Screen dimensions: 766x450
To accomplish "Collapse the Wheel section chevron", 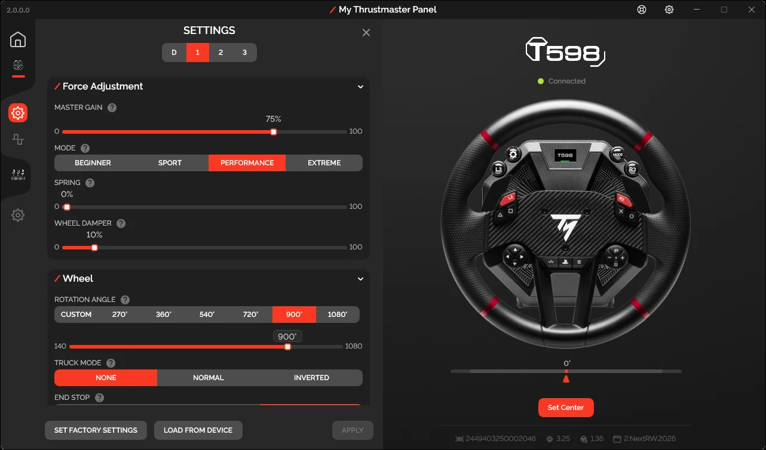I will (360, 279).
